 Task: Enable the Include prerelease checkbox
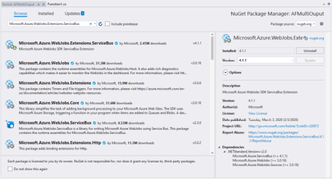[x=107, y=24]
